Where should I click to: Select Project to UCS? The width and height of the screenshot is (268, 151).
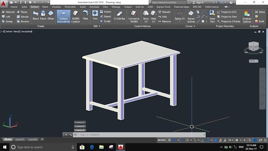227,12
